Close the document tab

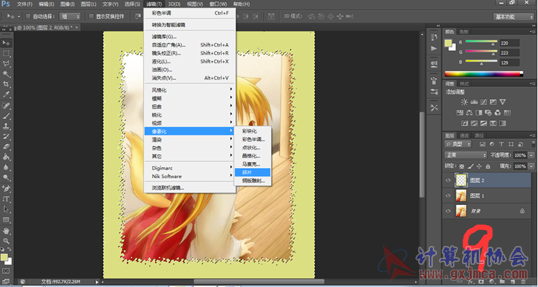(77, 27)
